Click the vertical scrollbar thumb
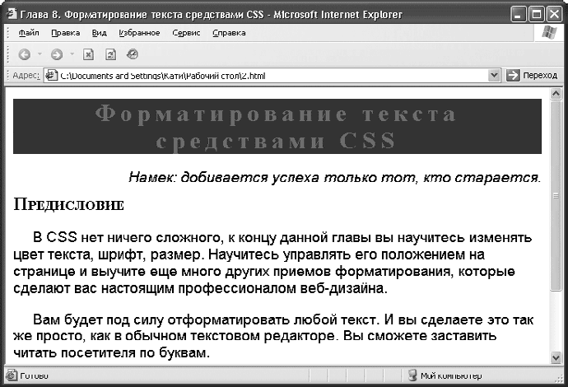Viewport: 568px width, 387px height. point(556,195)
